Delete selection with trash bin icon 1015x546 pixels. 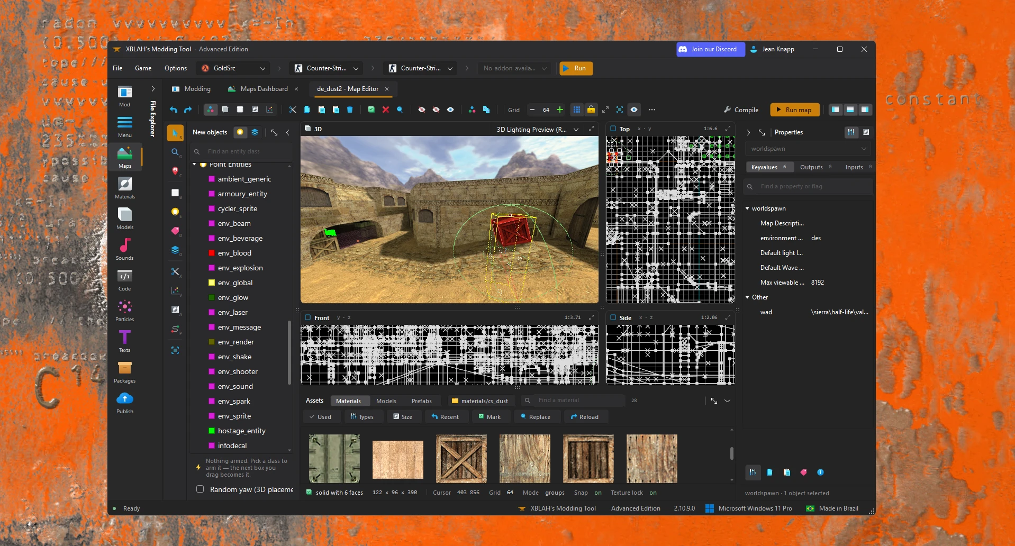pyautogui.click(x=350, y=110)
